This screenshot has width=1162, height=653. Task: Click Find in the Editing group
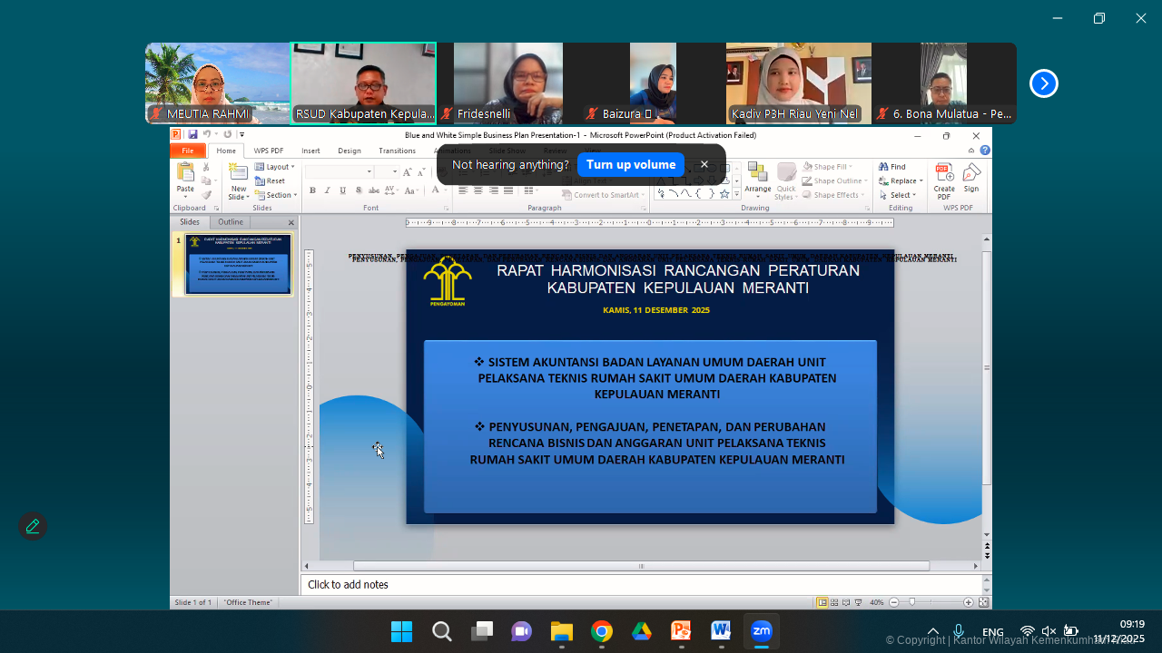pyautogui.click(x=893, y=167)
